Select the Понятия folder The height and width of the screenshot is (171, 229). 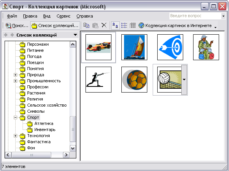(35, 69)
